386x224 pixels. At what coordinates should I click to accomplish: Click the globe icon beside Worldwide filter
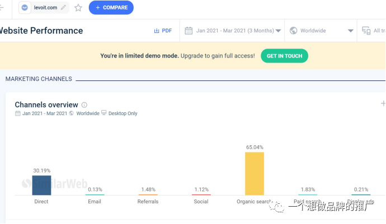(x=293, y=31)
